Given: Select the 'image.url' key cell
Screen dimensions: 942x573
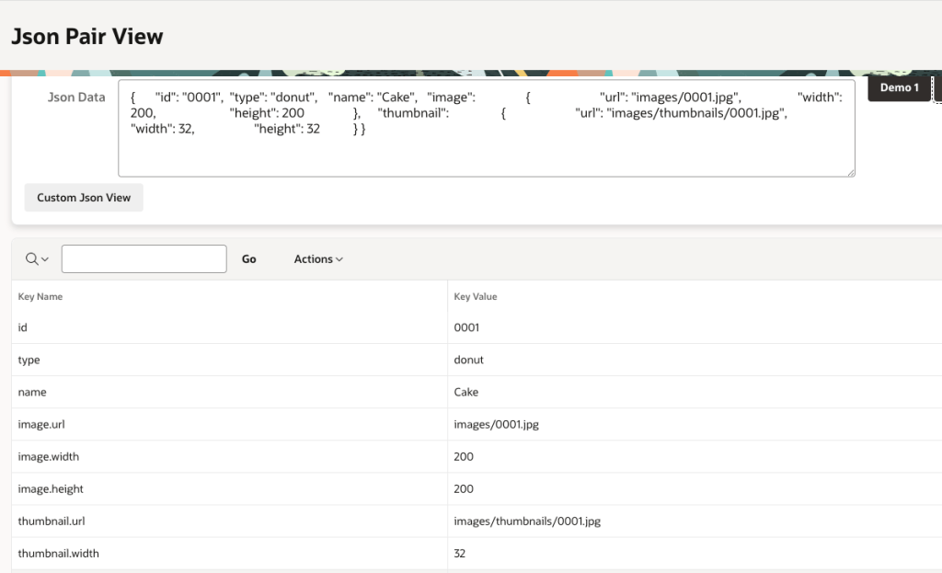Looking at the screenshot, I should click(x=41, y=424).
